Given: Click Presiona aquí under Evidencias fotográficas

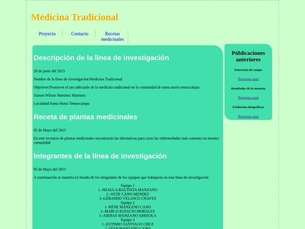Looking at the screenshot, I should 248,116.
